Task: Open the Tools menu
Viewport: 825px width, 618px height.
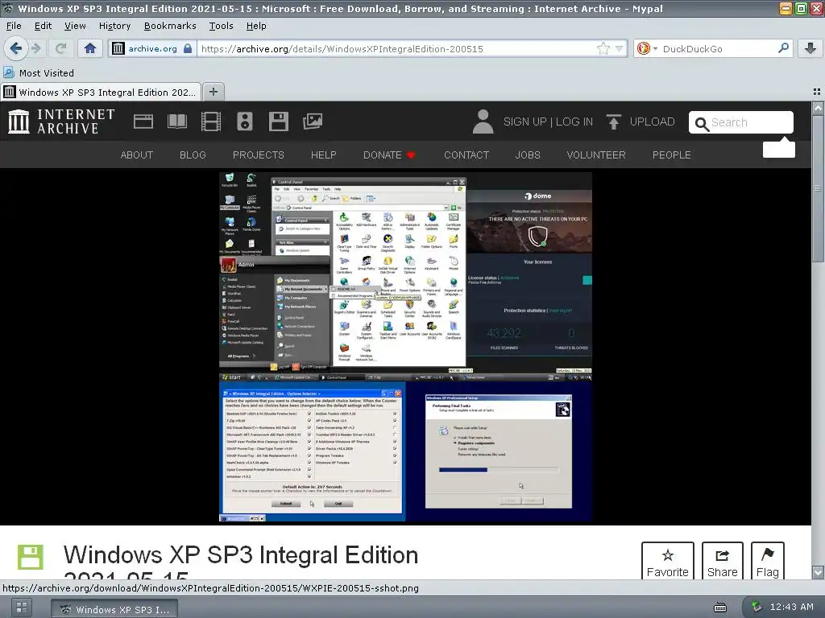Action: (x=221, y=26)
